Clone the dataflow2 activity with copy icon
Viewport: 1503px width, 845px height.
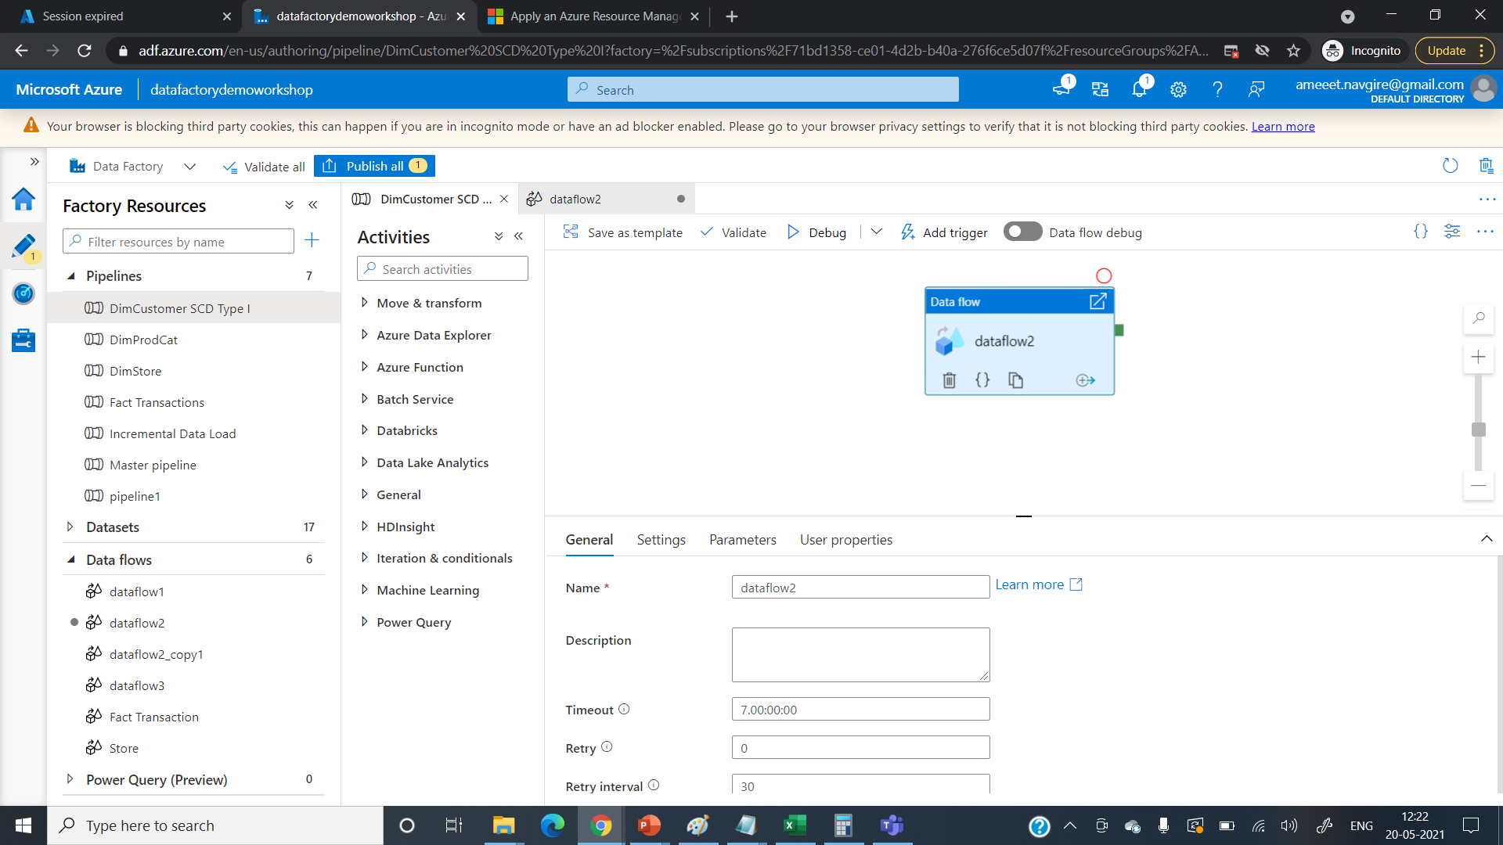click(x=1015, y=380)
